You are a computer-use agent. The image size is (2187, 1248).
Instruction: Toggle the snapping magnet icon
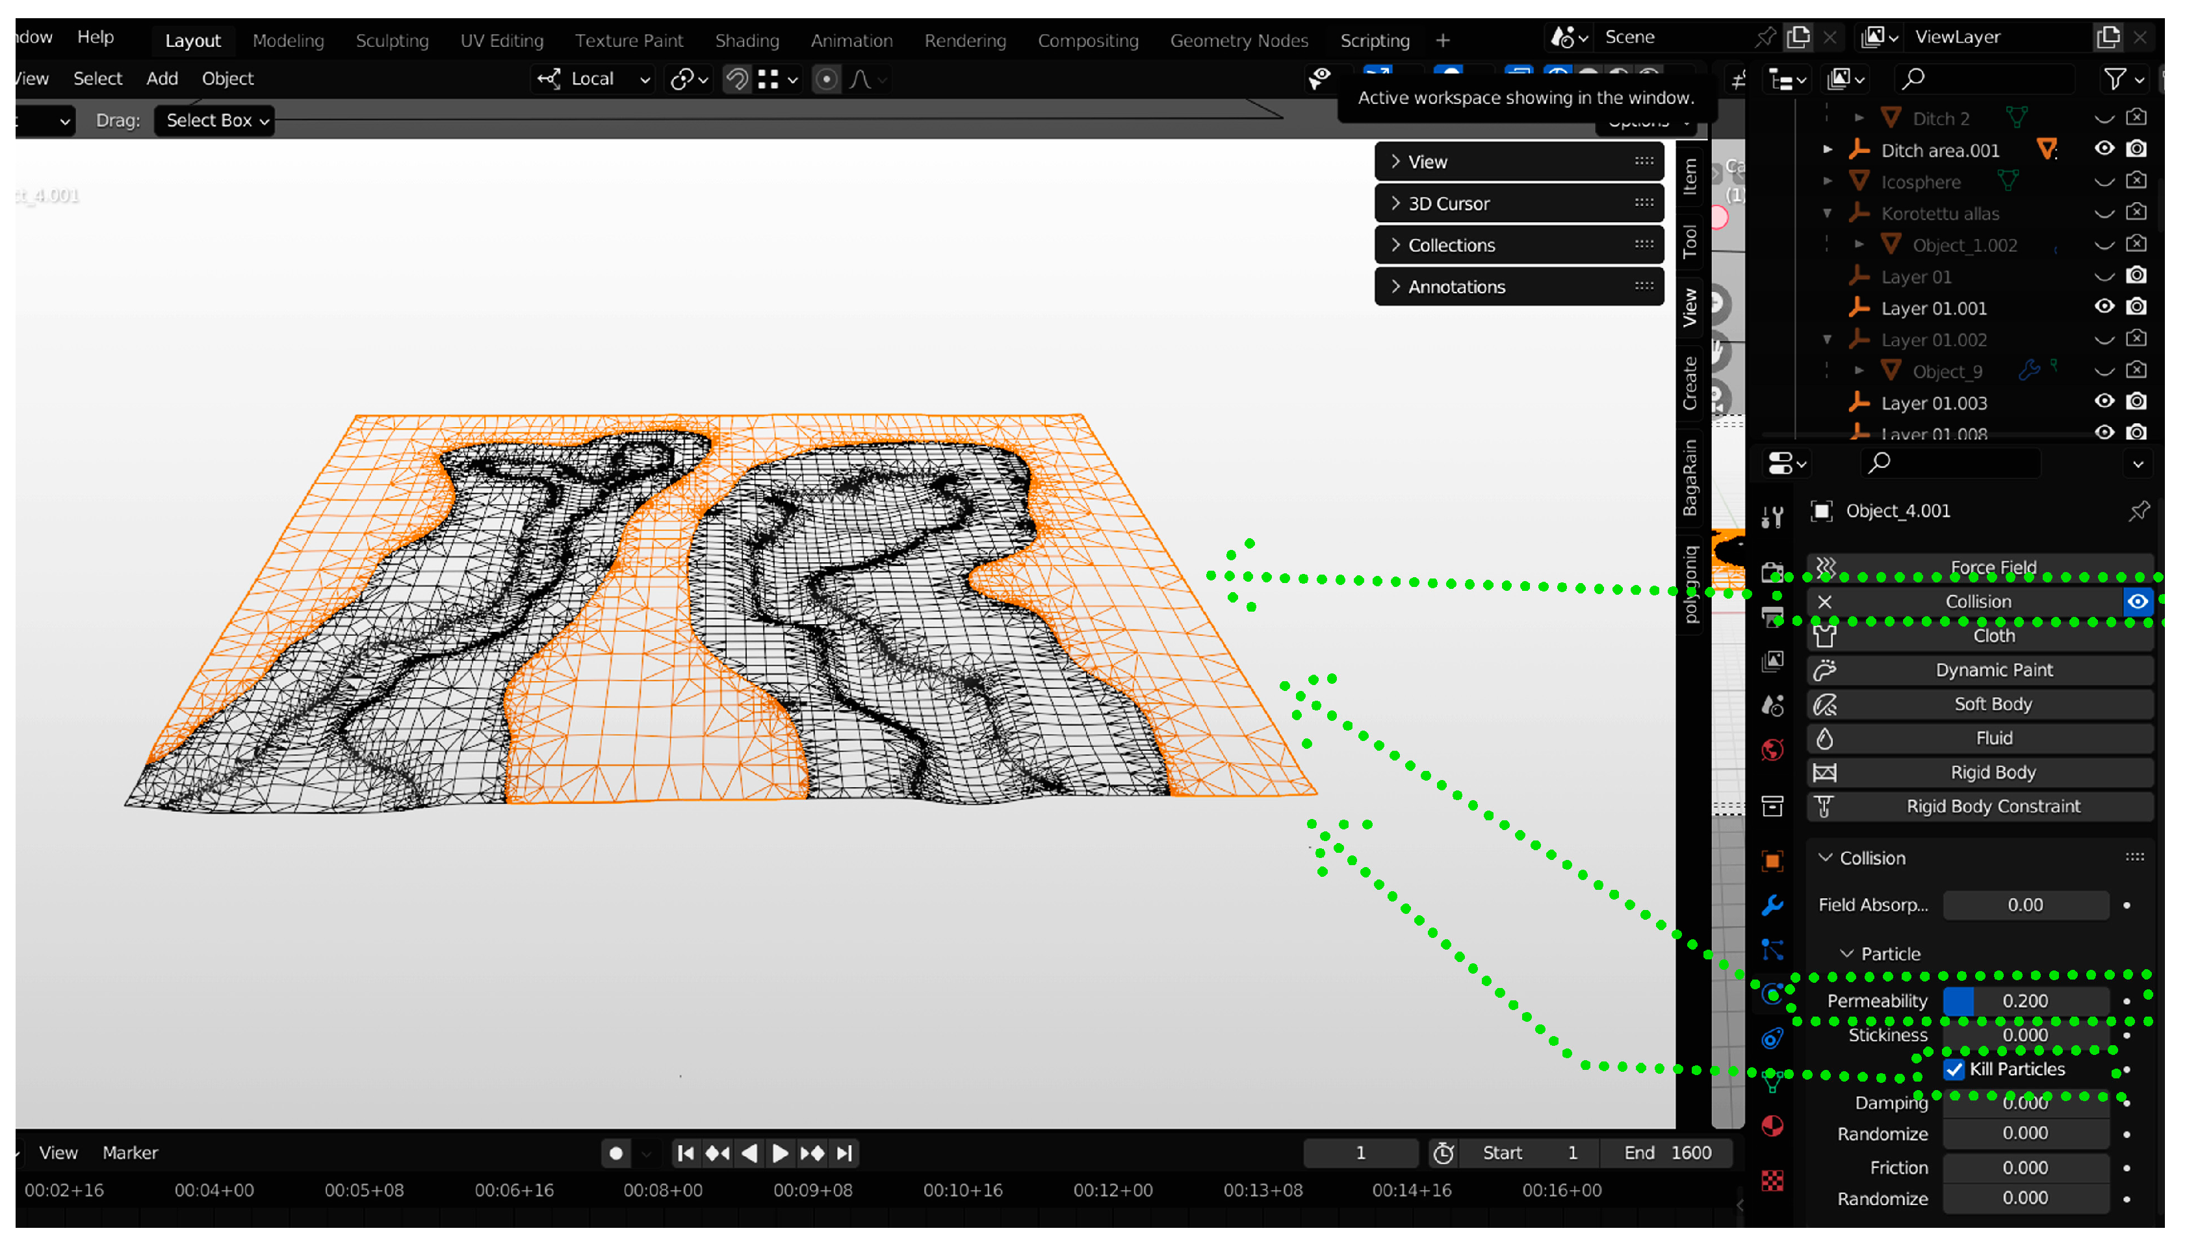tap(736, 79)
